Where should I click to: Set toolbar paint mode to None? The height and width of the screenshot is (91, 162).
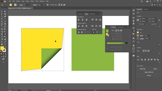pos(6,54)
